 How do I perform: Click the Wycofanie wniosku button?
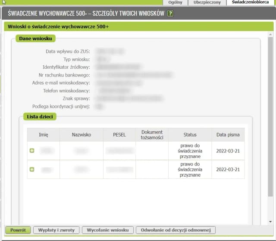point(107,230)
